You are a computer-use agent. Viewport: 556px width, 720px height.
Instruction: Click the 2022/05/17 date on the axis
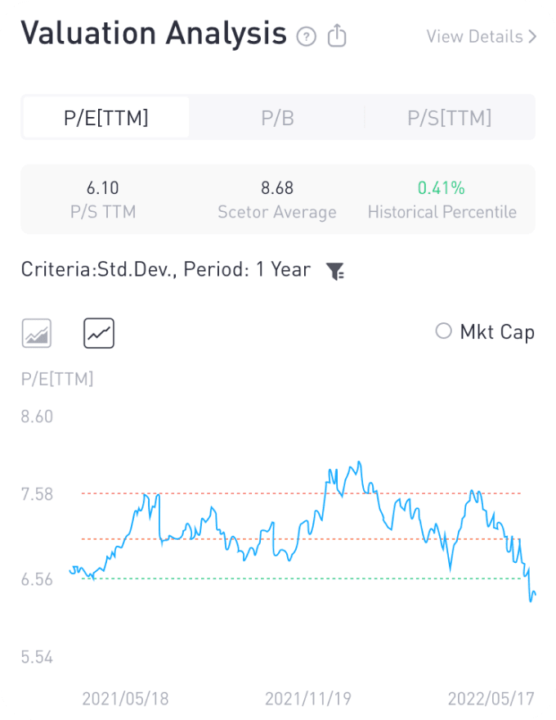[x=491, y=699]
